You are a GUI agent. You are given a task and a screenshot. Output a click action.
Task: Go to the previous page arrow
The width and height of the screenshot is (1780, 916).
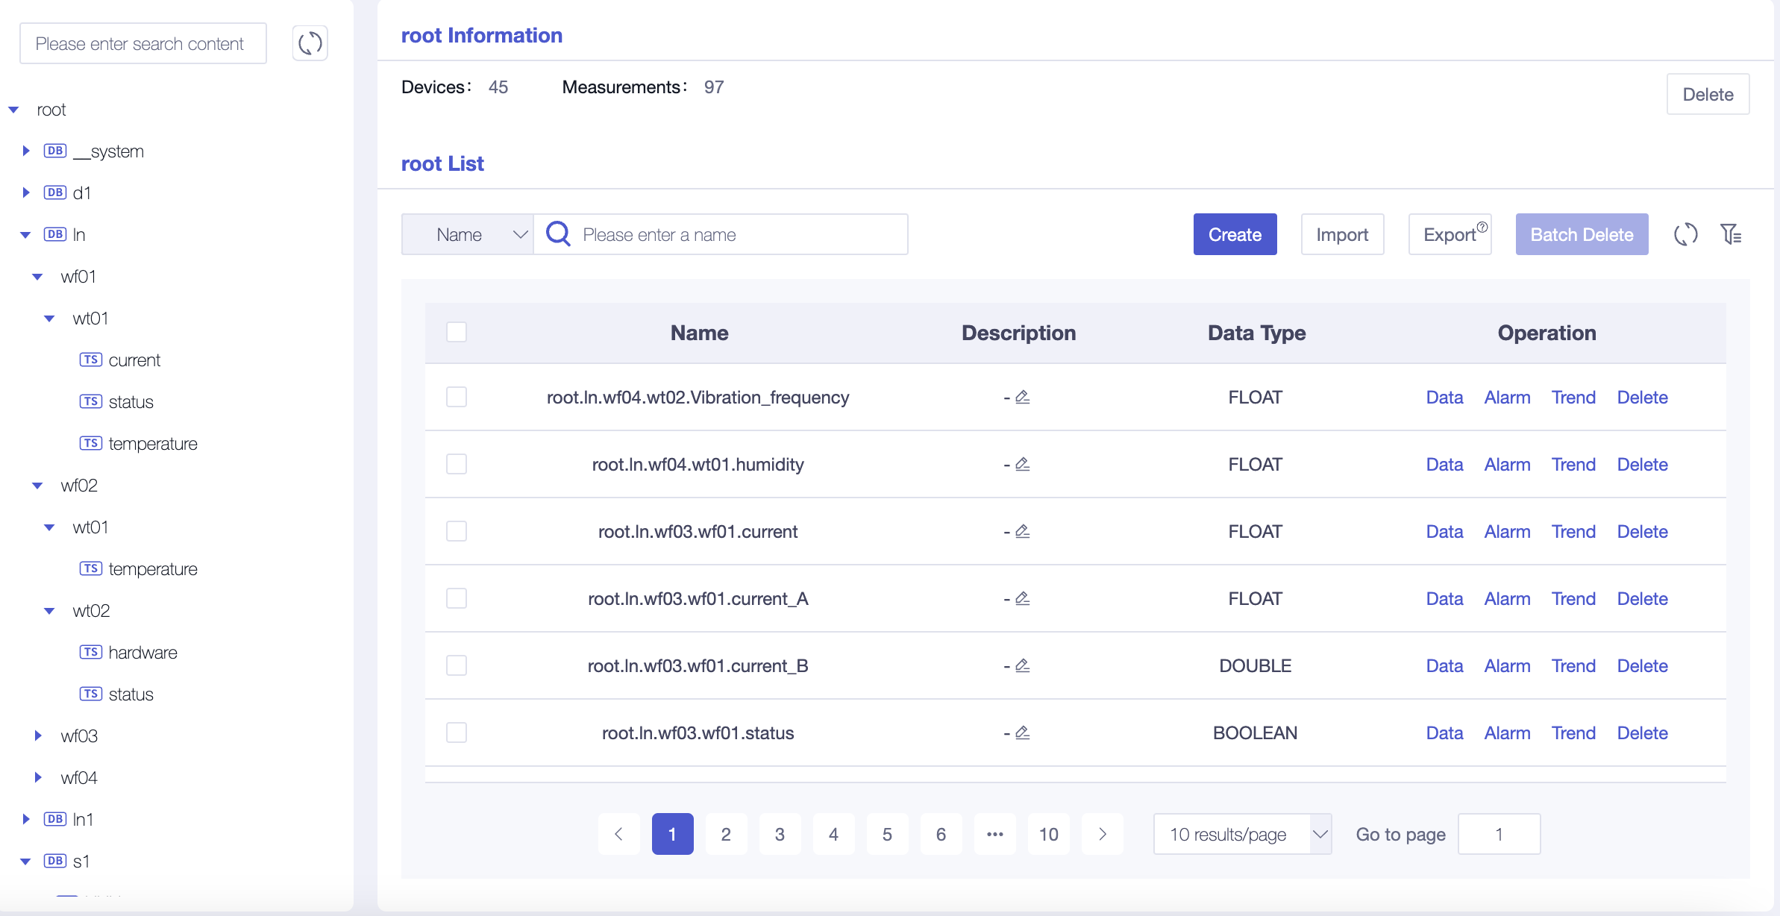(618, 834)
